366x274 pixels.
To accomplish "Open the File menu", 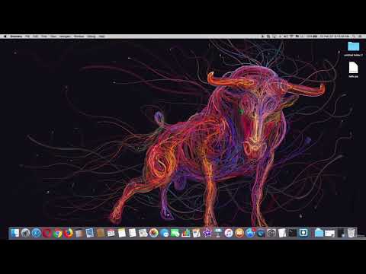I will [27, 37].
